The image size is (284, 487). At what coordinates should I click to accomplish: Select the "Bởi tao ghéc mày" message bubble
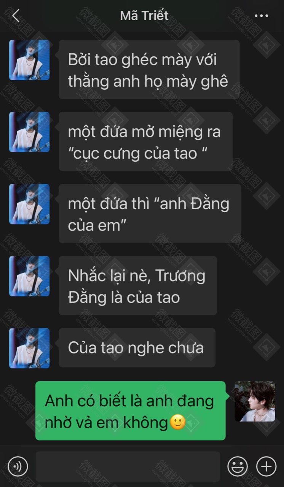coord(149,69)
